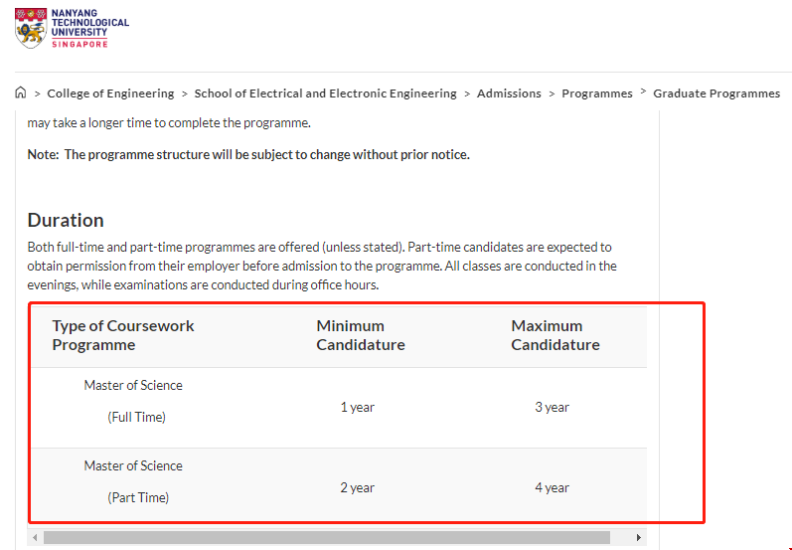Open the College of Engineering breadcrumb link
This screenshot has width=792, height=550.
(x=110, y=93)
